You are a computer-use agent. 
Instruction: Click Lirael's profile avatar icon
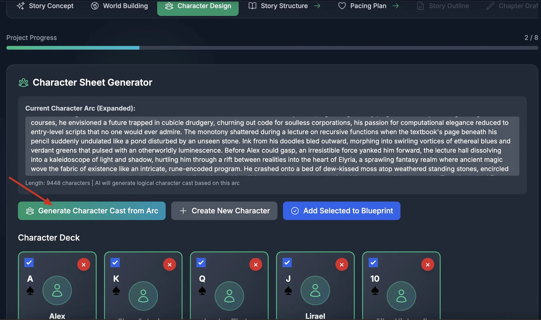[315, 290]
